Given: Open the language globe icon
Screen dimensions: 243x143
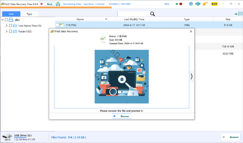Looking at the screenshot, I should click(x=191, y=4).
